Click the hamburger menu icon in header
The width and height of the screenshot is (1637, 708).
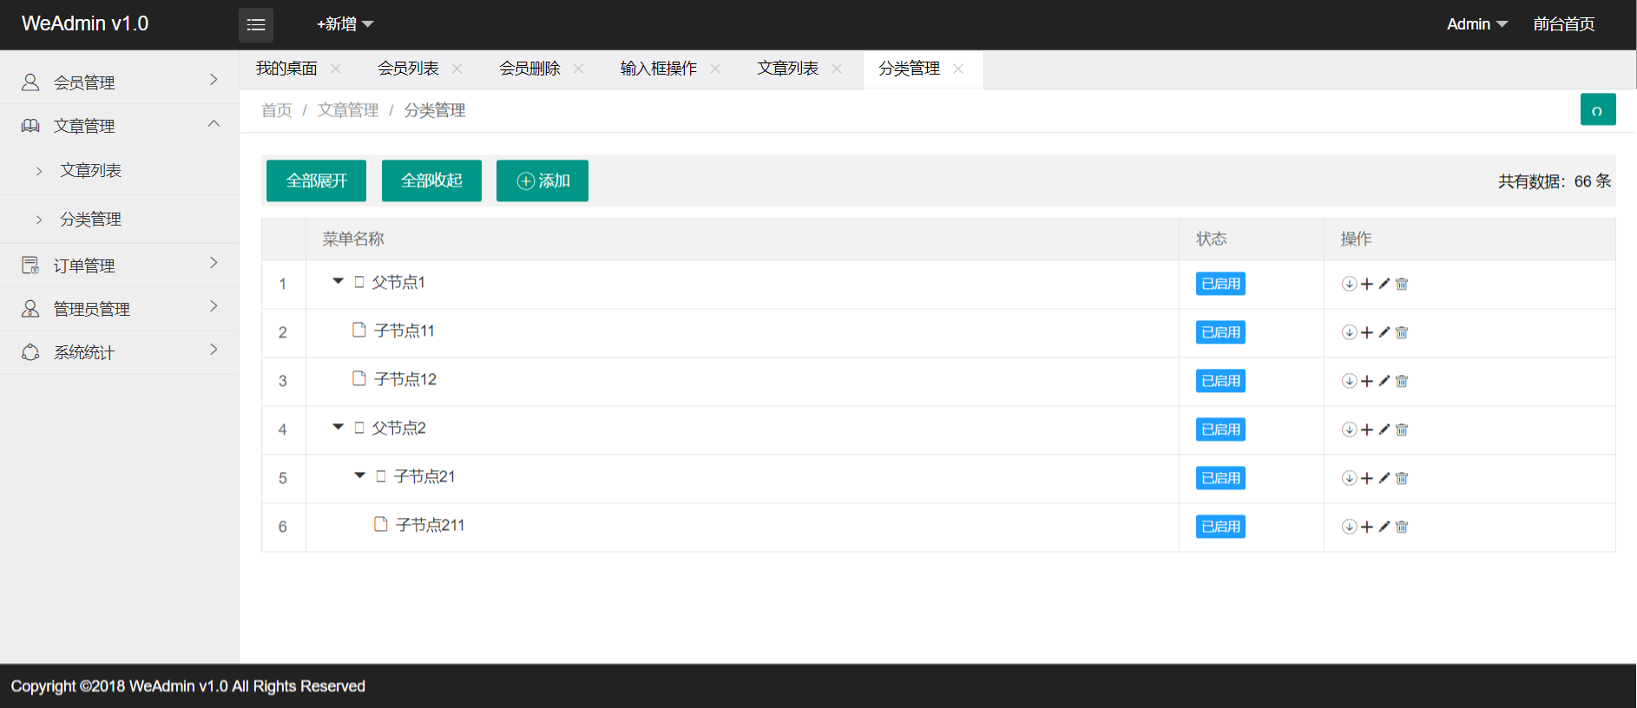(x=256, y=24)
